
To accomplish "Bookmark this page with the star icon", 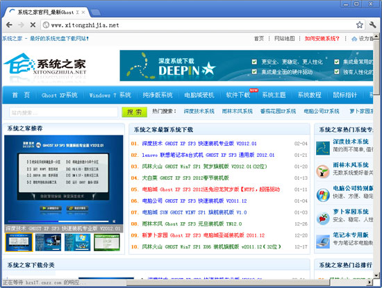I will point(359,25).
